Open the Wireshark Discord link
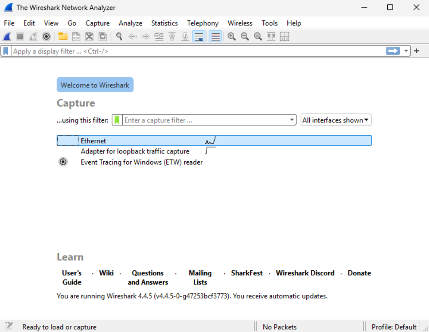Screen dimensions: 429x332 tap(305, 273)
